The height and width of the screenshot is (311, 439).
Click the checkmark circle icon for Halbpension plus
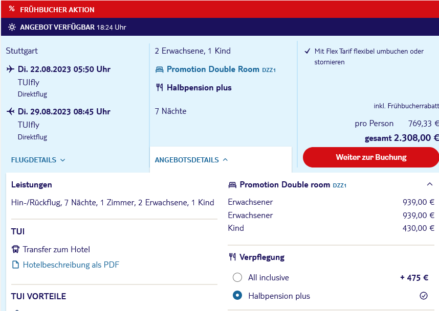point(424,296)
